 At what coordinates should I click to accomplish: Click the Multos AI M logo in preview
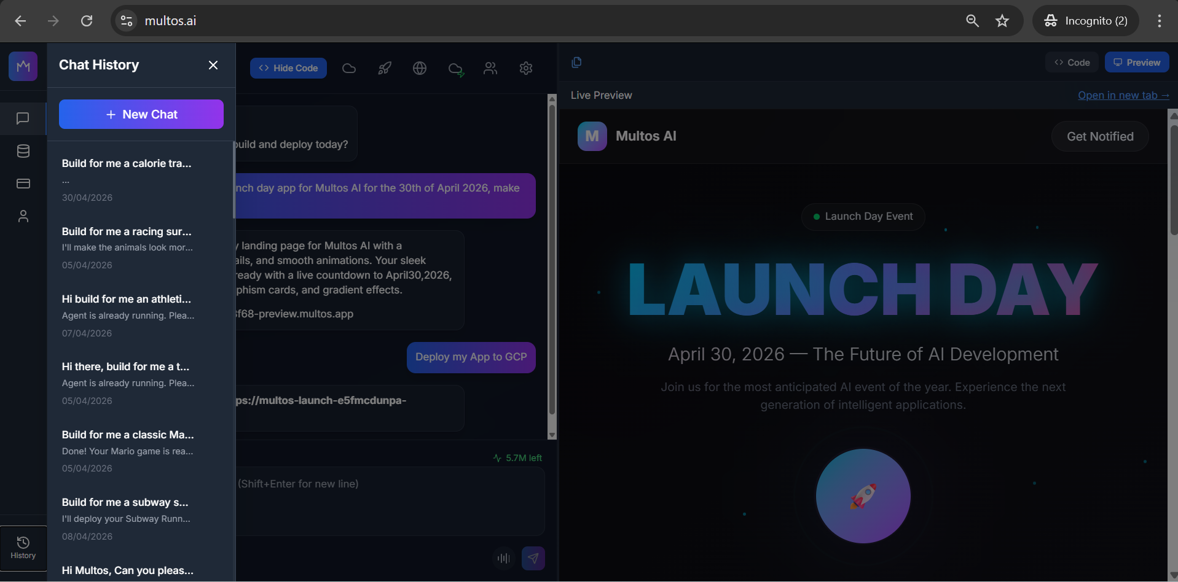pos(592,136)
